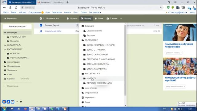
Task: Open Одноклассники link in portal bar
Action: coord(35,12)
